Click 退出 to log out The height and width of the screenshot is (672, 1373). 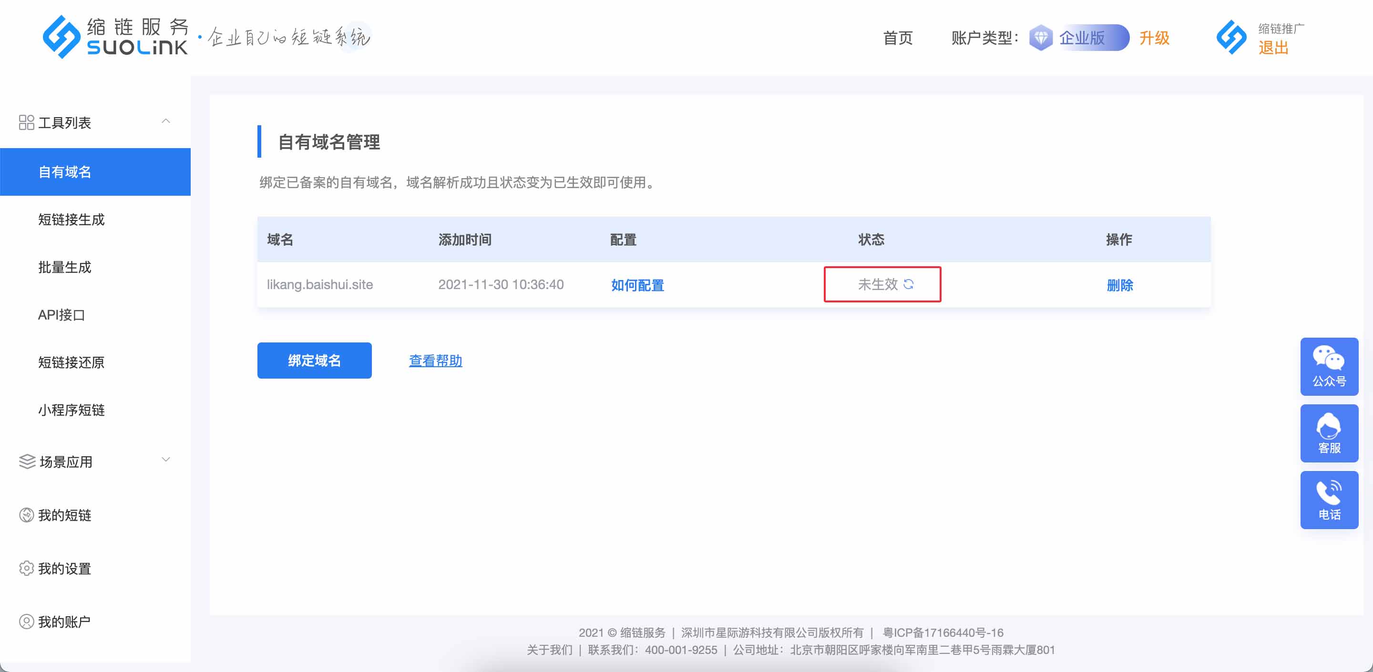[x=1273, y=48]
